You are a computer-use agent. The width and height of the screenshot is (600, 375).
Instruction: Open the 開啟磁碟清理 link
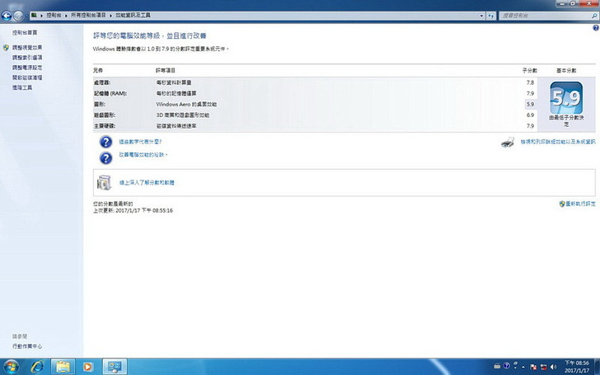click(27, 77)
